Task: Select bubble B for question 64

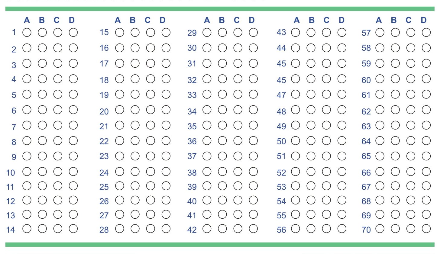Action: [x=395, y=140]
